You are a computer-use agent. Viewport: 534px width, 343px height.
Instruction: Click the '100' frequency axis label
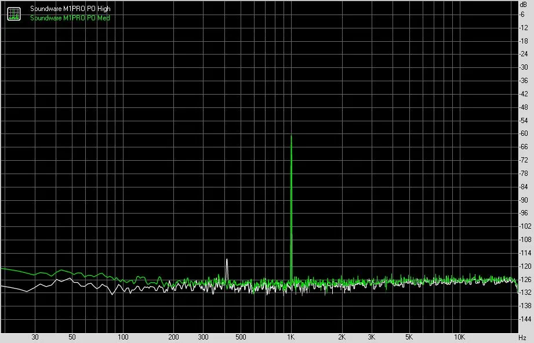click(123, 337)
